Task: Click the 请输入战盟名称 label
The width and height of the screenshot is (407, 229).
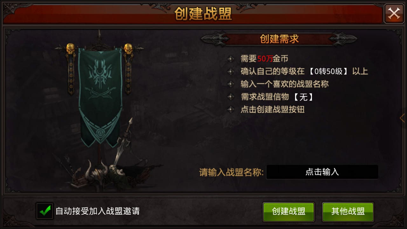Action: [x=231, y=172]
